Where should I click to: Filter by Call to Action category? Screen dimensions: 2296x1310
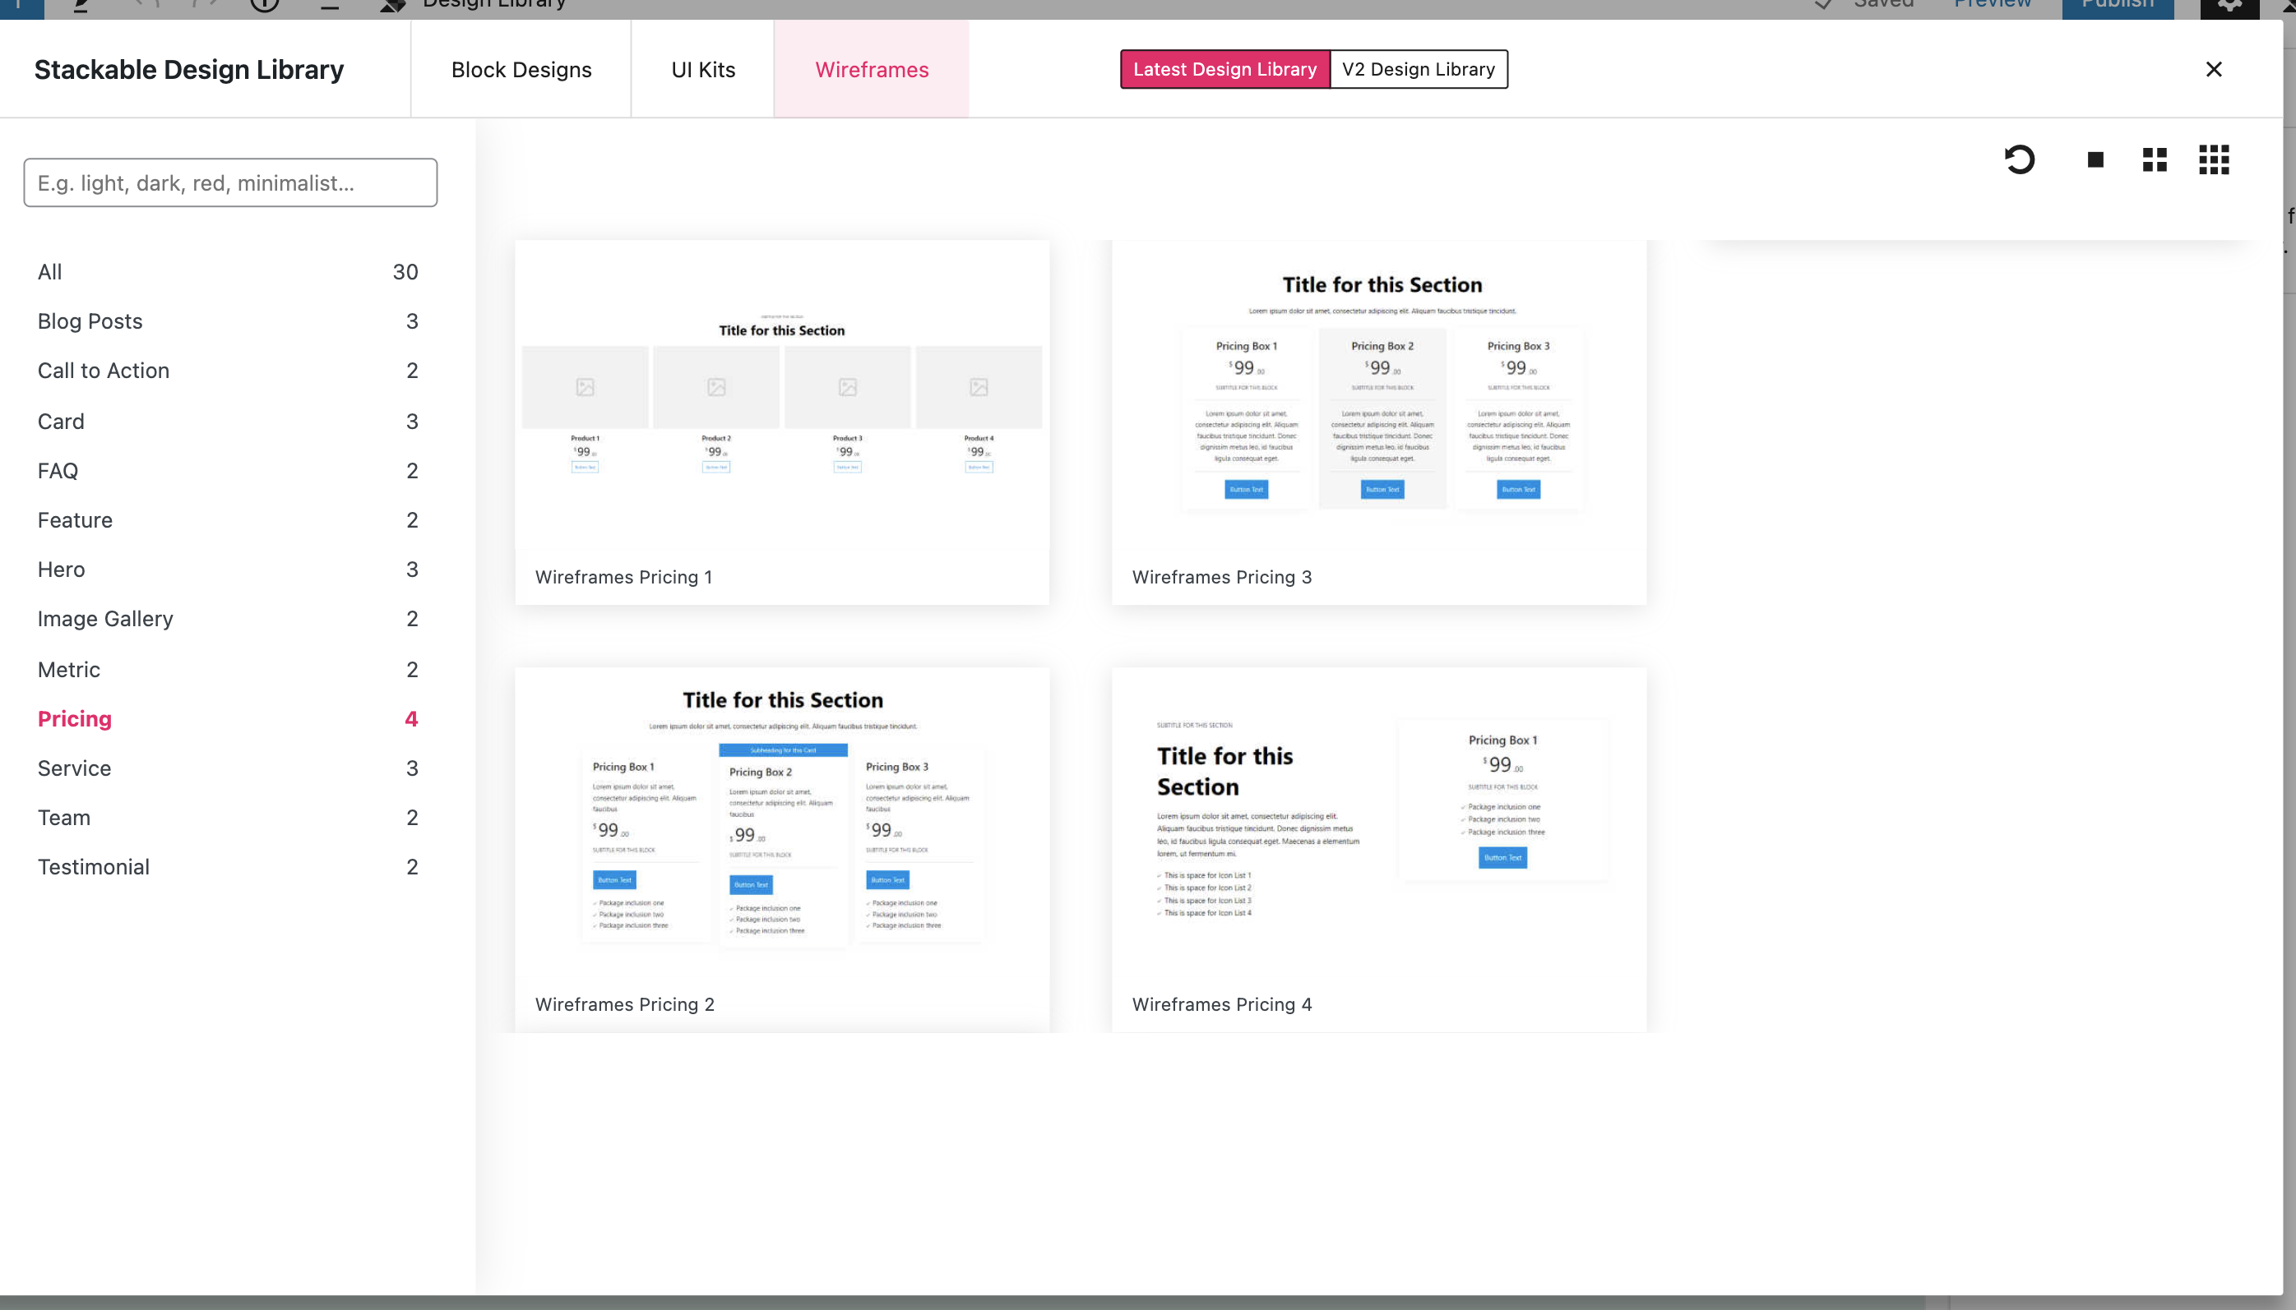click(104, 371)
